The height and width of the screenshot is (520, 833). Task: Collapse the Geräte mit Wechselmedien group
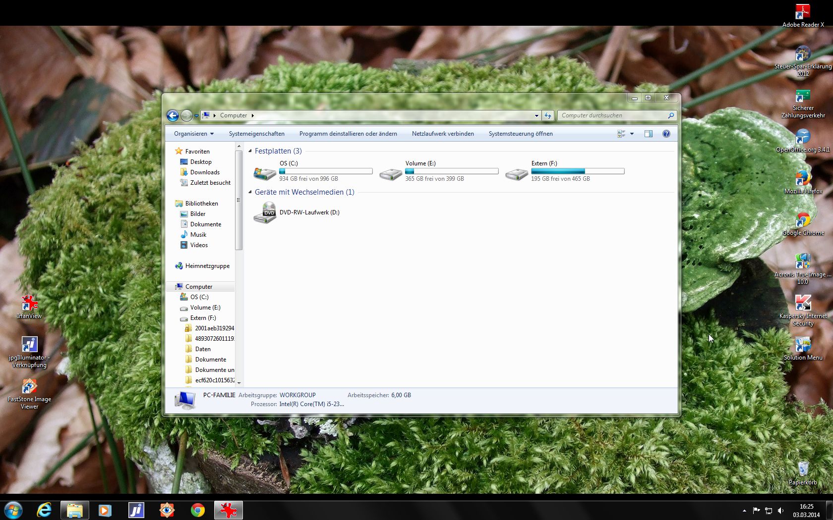point(250,192)
